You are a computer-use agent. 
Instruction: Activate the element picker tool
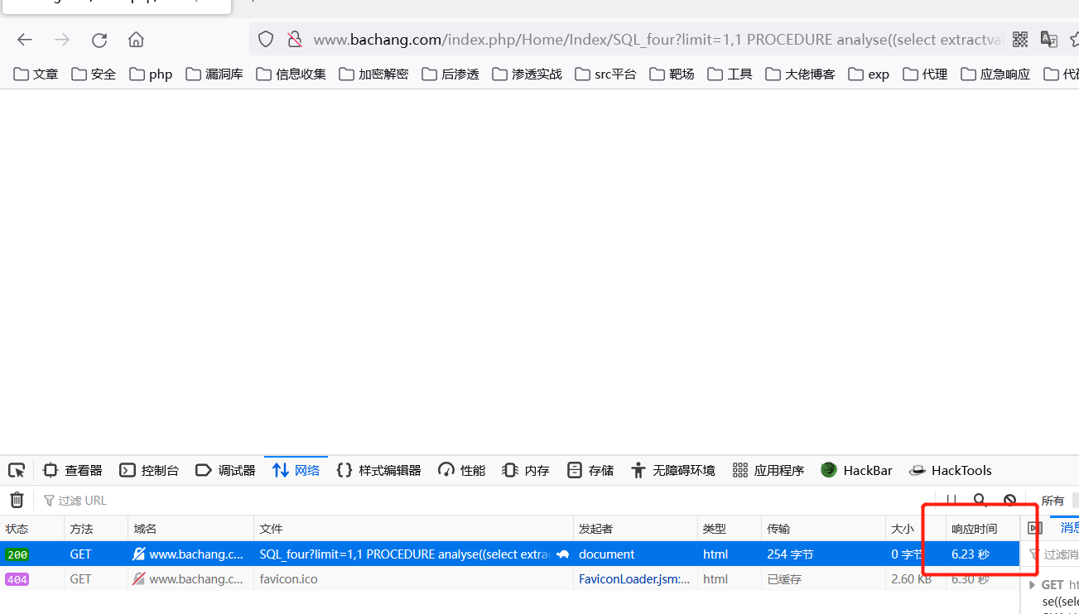click(x=17, y=470)
